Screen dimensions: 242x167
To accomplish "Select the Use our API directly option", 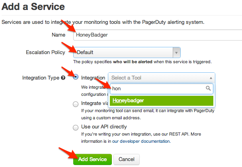I will pyautogui.click(x=76, y=128).
